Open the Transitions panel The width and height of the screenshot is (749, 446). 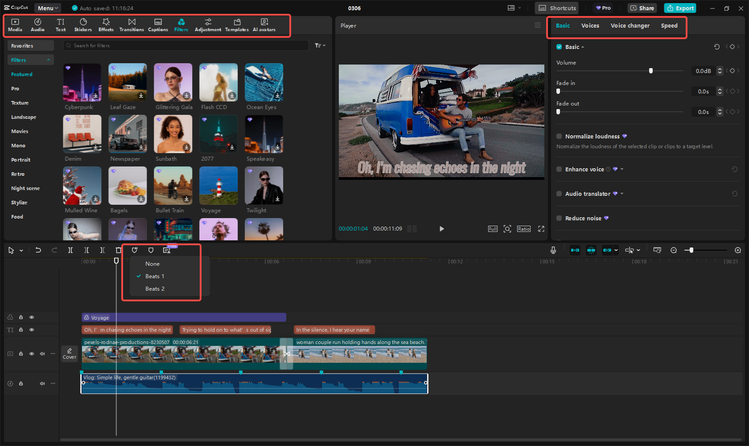pos(132,25)
